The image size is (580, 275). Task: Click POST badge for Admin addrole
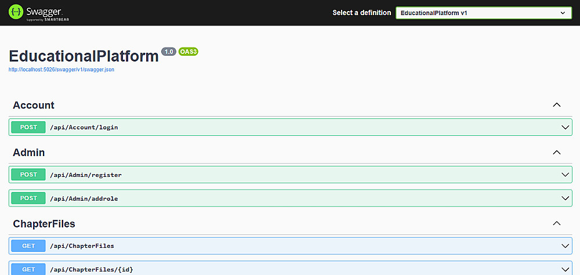coord(28,198)
